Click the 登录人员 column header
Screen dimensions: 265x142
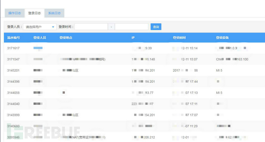pos(40,38)
